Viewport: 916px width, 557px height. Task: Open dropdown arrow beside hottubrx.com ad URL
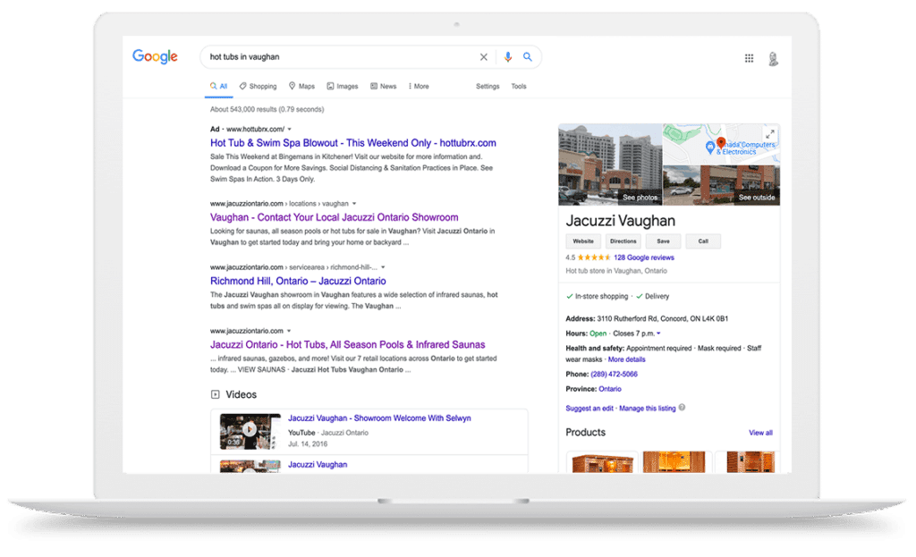click(289, 130)
